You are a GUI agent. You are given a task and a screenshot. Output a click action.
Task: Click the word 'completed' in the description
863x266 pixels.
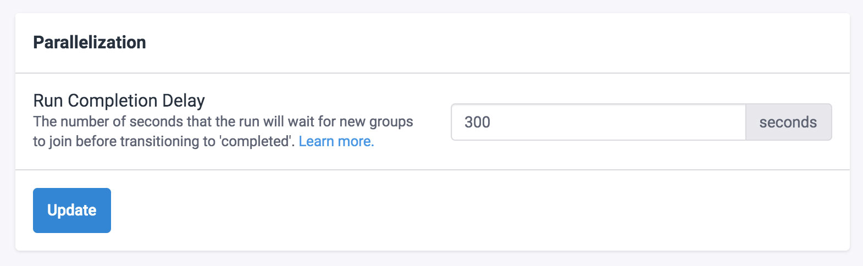(257, 141)
